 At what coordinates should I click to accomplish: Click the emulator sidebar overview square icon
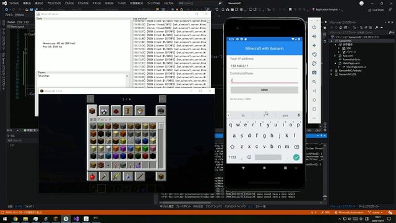pyautogui.click(x=314, y=109)
